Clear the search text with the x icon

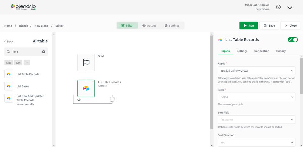point(43,52)
